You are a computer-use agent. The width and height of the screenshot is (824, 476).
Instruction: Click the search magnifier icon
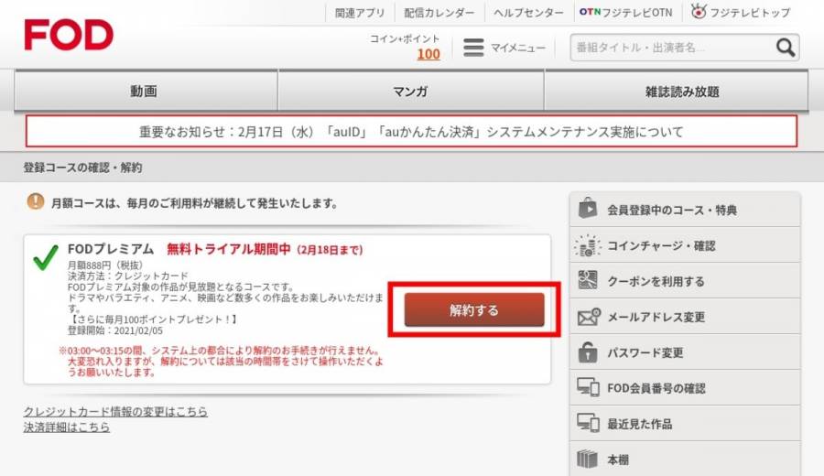786,48
